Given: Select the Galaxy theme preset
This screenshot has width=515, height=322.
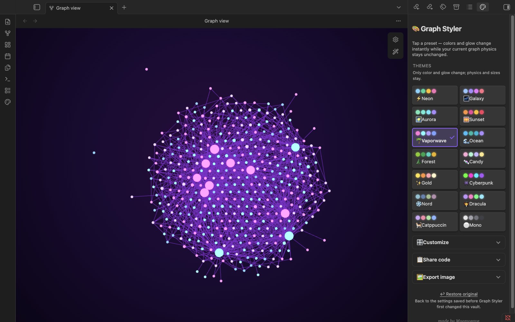Looking at the screenshot, I should [x=482, y=95].
